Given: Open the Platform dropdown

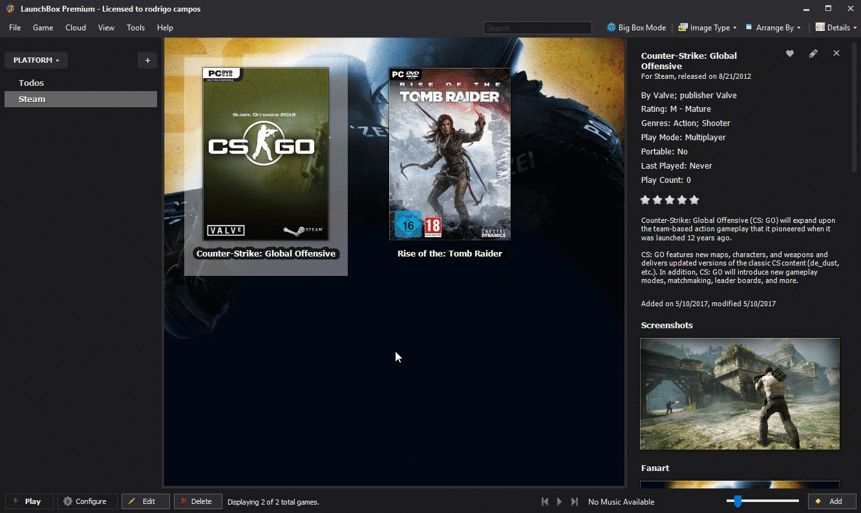Looking at the screenshot, I should [x=36, y=60].
